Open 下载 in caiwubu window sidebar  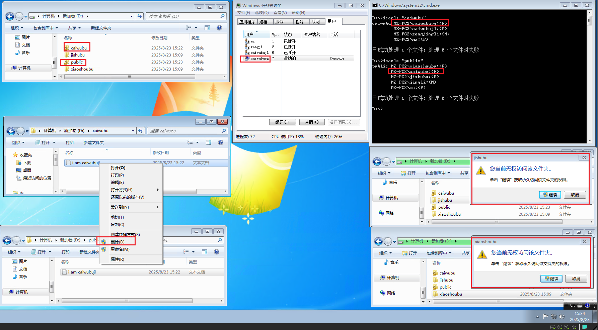coord(24,163)
